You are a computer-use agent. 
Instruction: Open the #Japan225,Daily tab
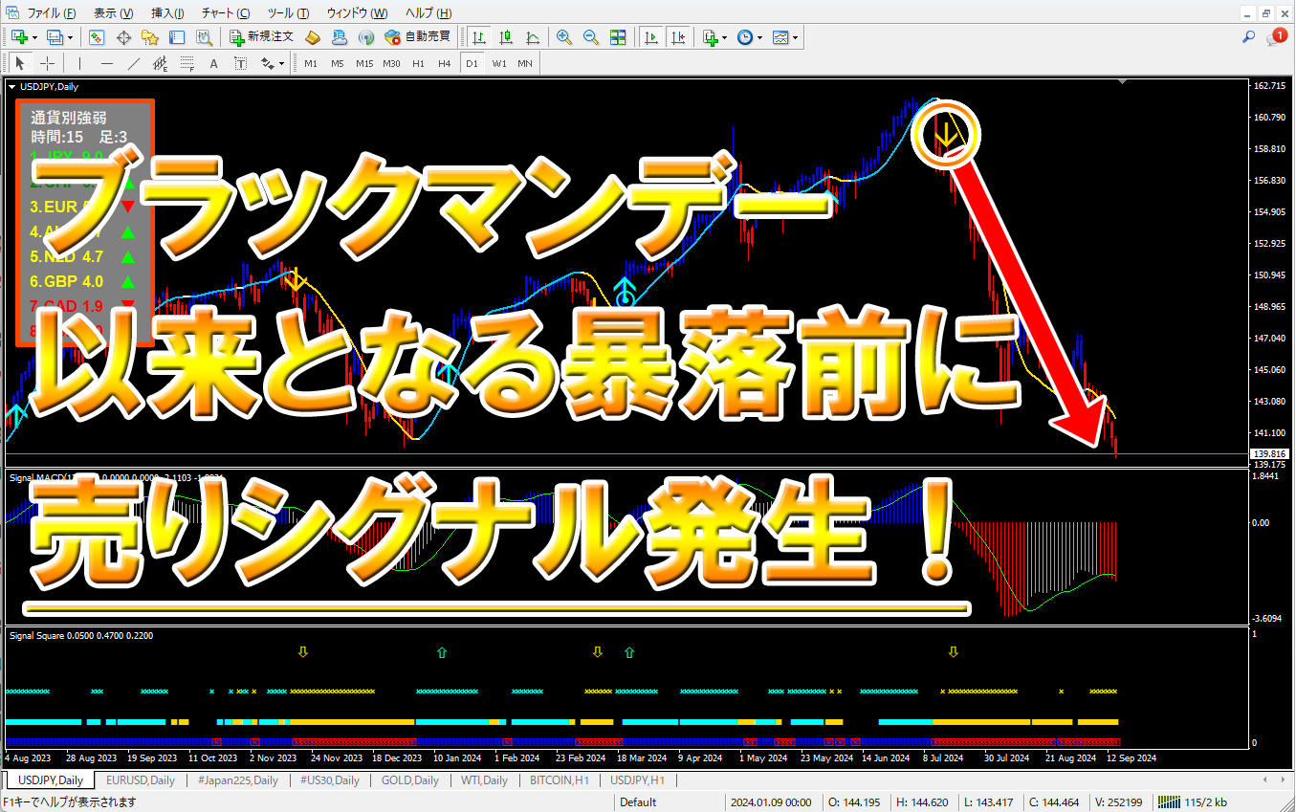coord(238,780)
